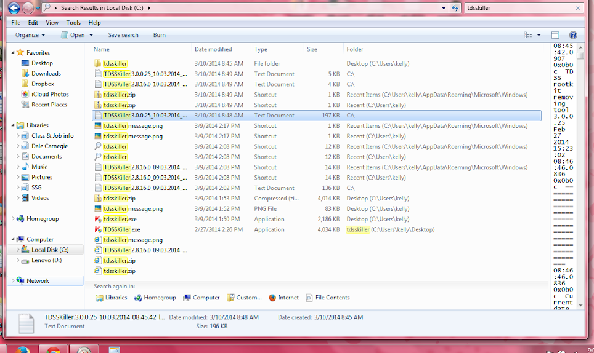Viewport: 594px width, 353px height.
Task: Select the Music library icon
Action: pos(25,167)
